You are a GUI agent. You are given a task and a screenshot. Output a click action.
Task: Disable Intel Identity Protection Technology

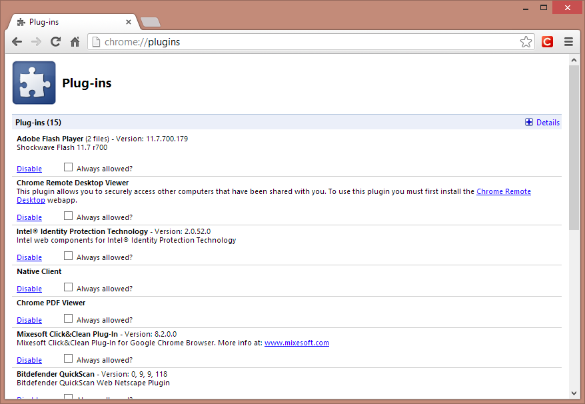click(29, 257)
